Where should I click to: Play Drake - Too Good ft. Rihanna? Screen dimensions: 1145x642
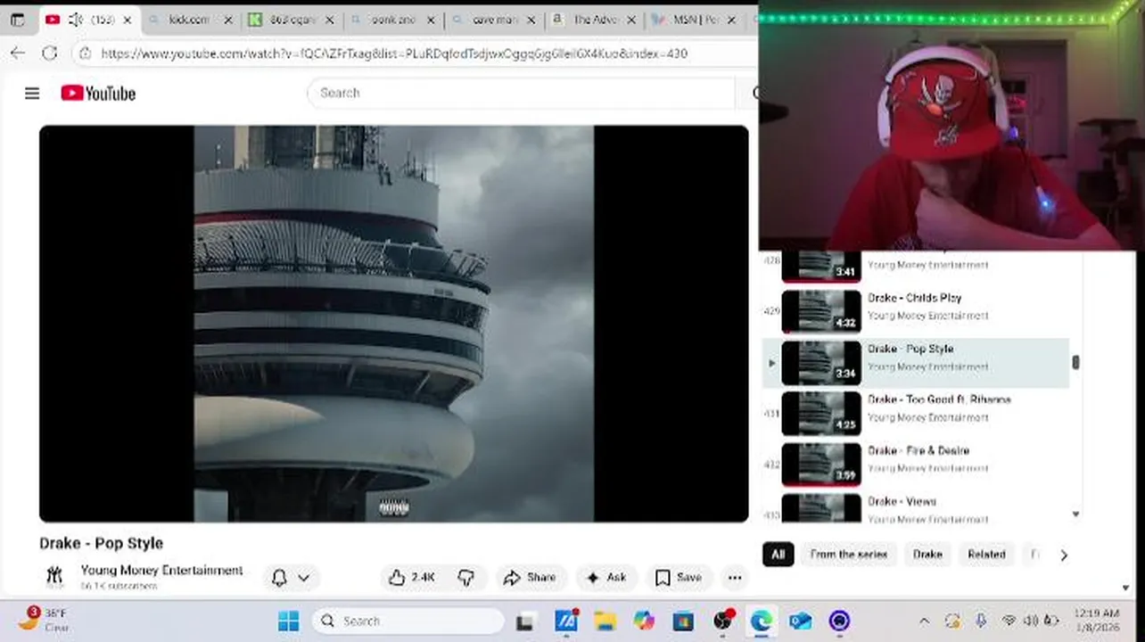(x=821, y=413)
